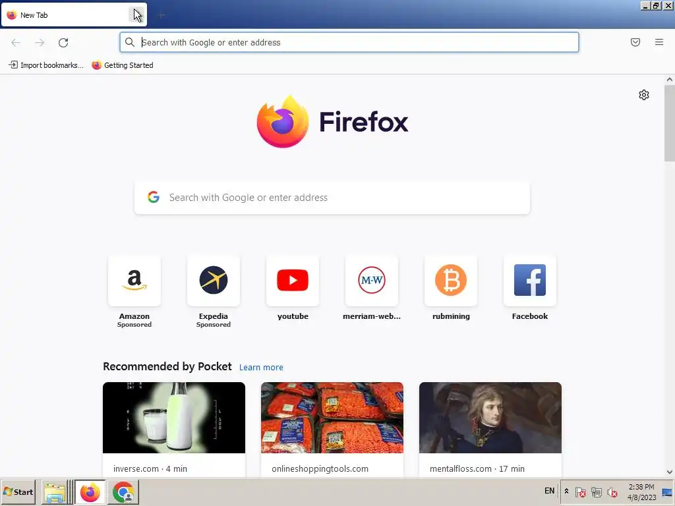Open Action Center flag icon
Viewport: 675px width, 506px height.
[x=580, y=492]
